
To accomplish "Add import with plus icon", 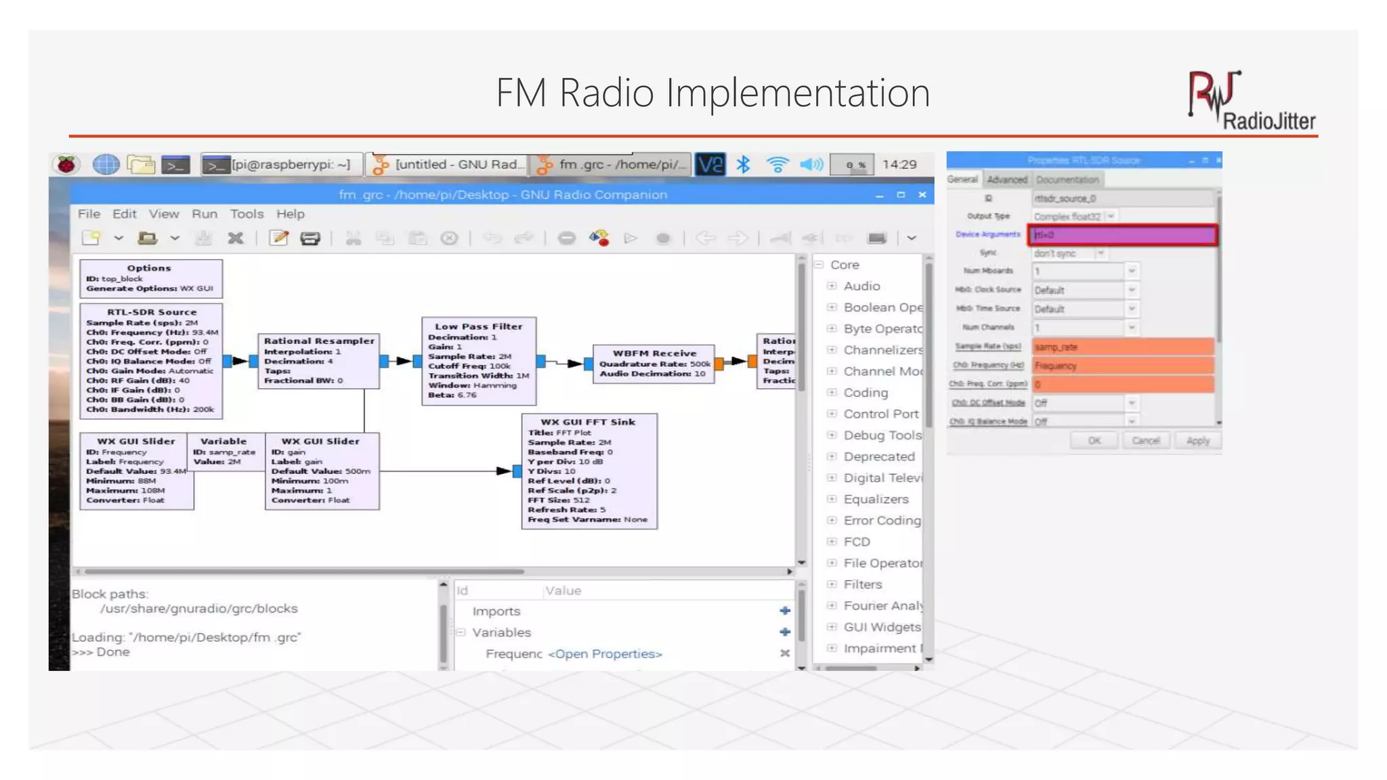I will point(785,611).
